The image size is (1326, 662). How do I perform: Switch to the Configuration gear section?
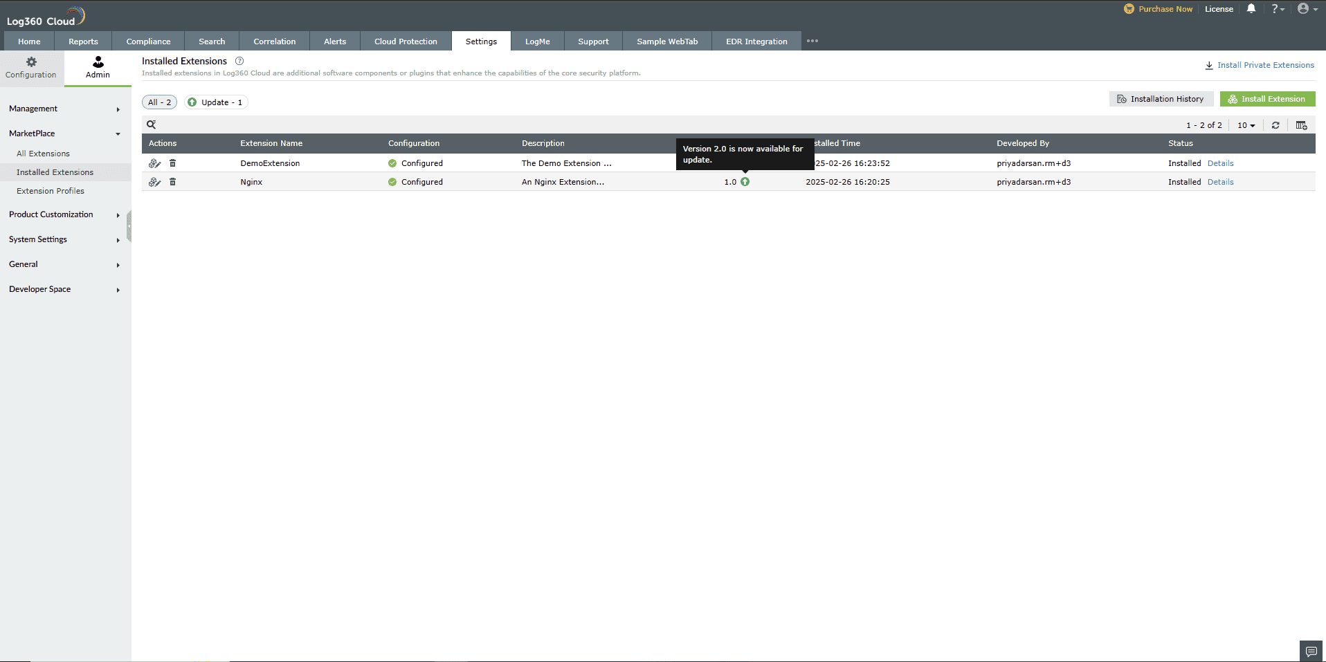pos(31,68)
